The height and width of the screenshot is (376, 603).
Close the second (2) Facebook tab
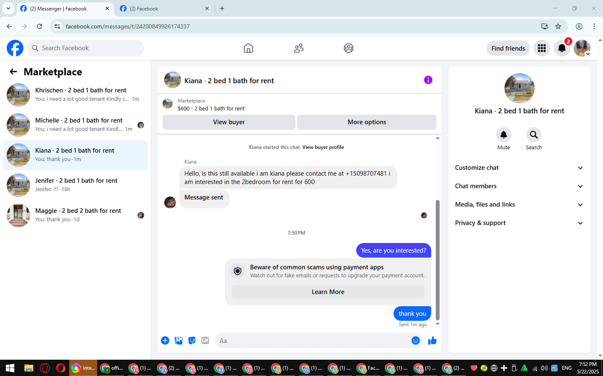pyautogui.click(x=207, y=8)
